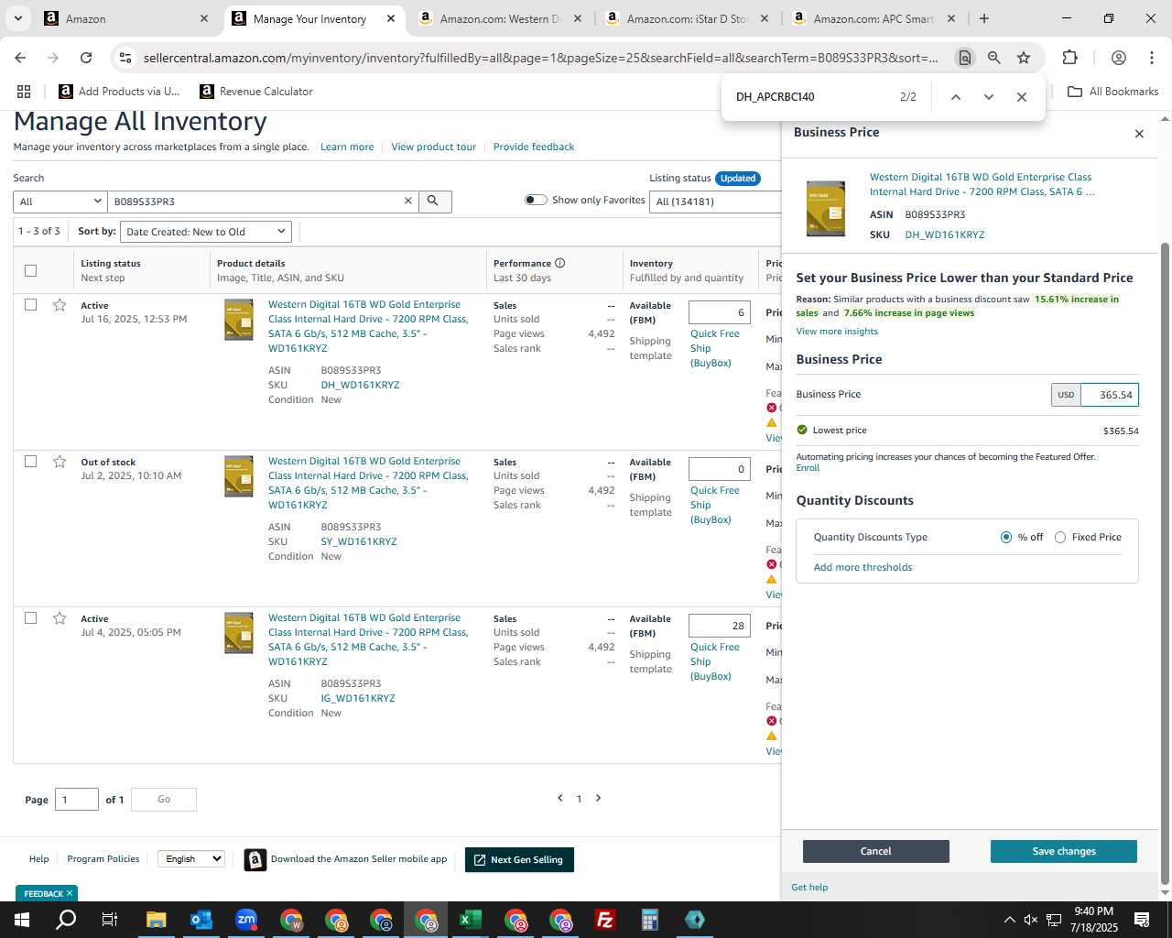Image resolution: width=1172 pixels, height=938 pixels.
Task: Open Chrome apps grid icon
Action: coord(24,92)
